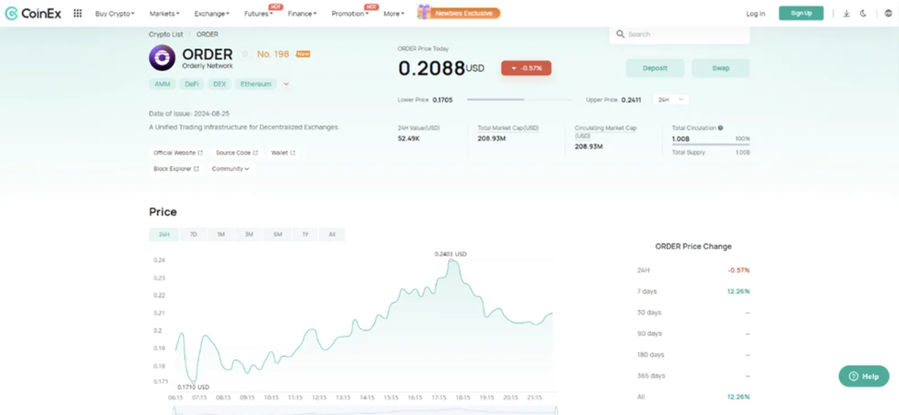Expand Community dropdown

click(230, 168)
